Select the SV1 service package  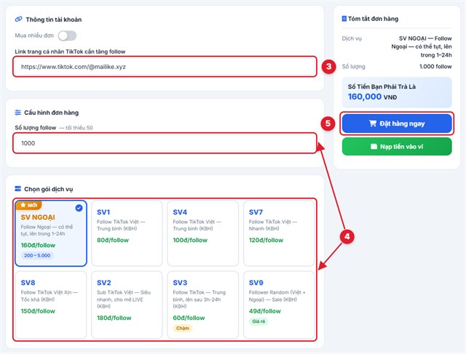(127, 233)
